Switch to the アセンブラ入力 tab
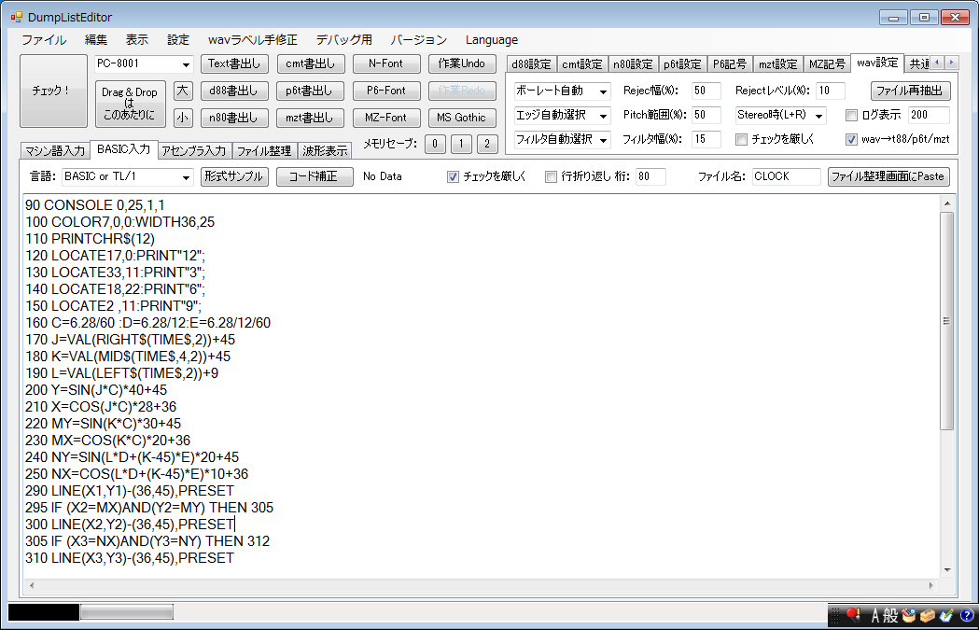This screenshot has width=979, height=630. pyautogui.click(x=194, y=150)
